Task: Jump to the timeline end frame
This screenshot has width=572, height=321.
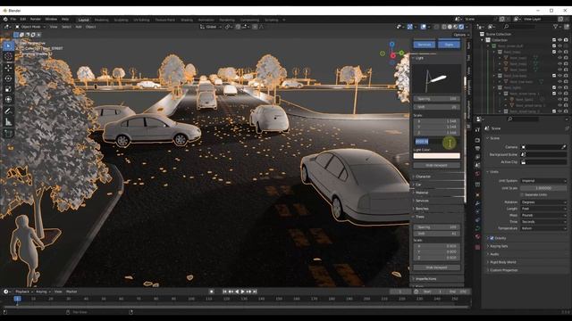Action: [255, 292]
